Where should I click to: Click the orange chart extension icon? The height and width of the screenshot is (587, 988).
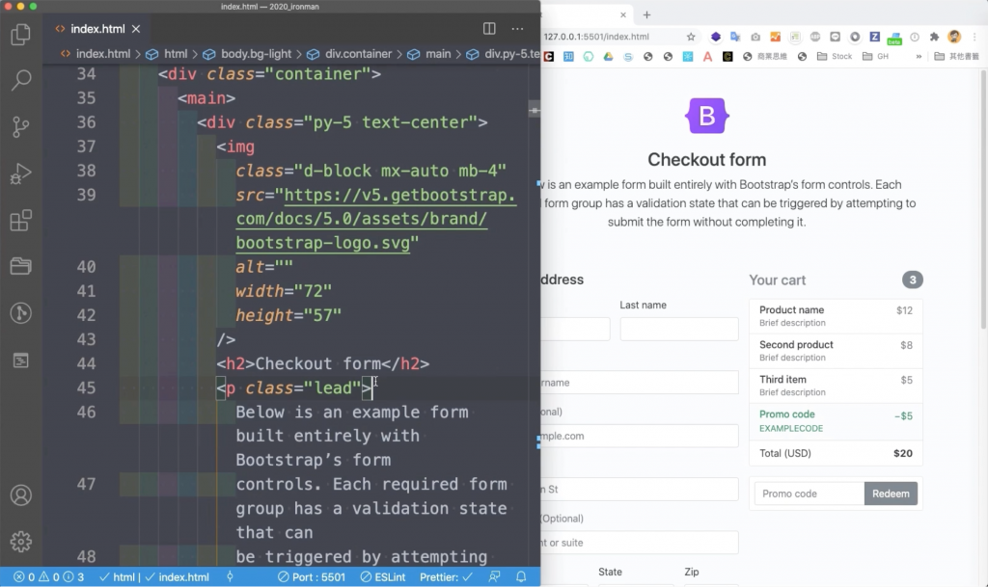tap(775, 37)
